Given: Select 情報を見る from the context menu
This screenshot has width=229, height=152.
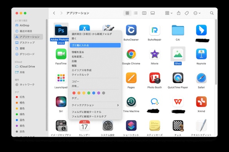Looking at the screenshot, I should coord(95,52).
